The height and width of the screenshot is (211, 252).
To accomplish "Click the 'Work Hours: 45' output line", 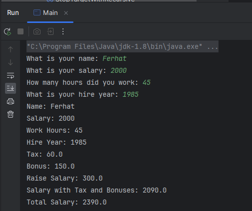I will pos(54,130).
